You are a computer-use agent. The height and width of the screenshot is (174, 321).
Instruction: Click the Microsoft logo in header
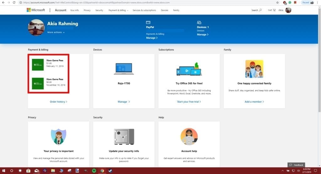coord(36,10)
